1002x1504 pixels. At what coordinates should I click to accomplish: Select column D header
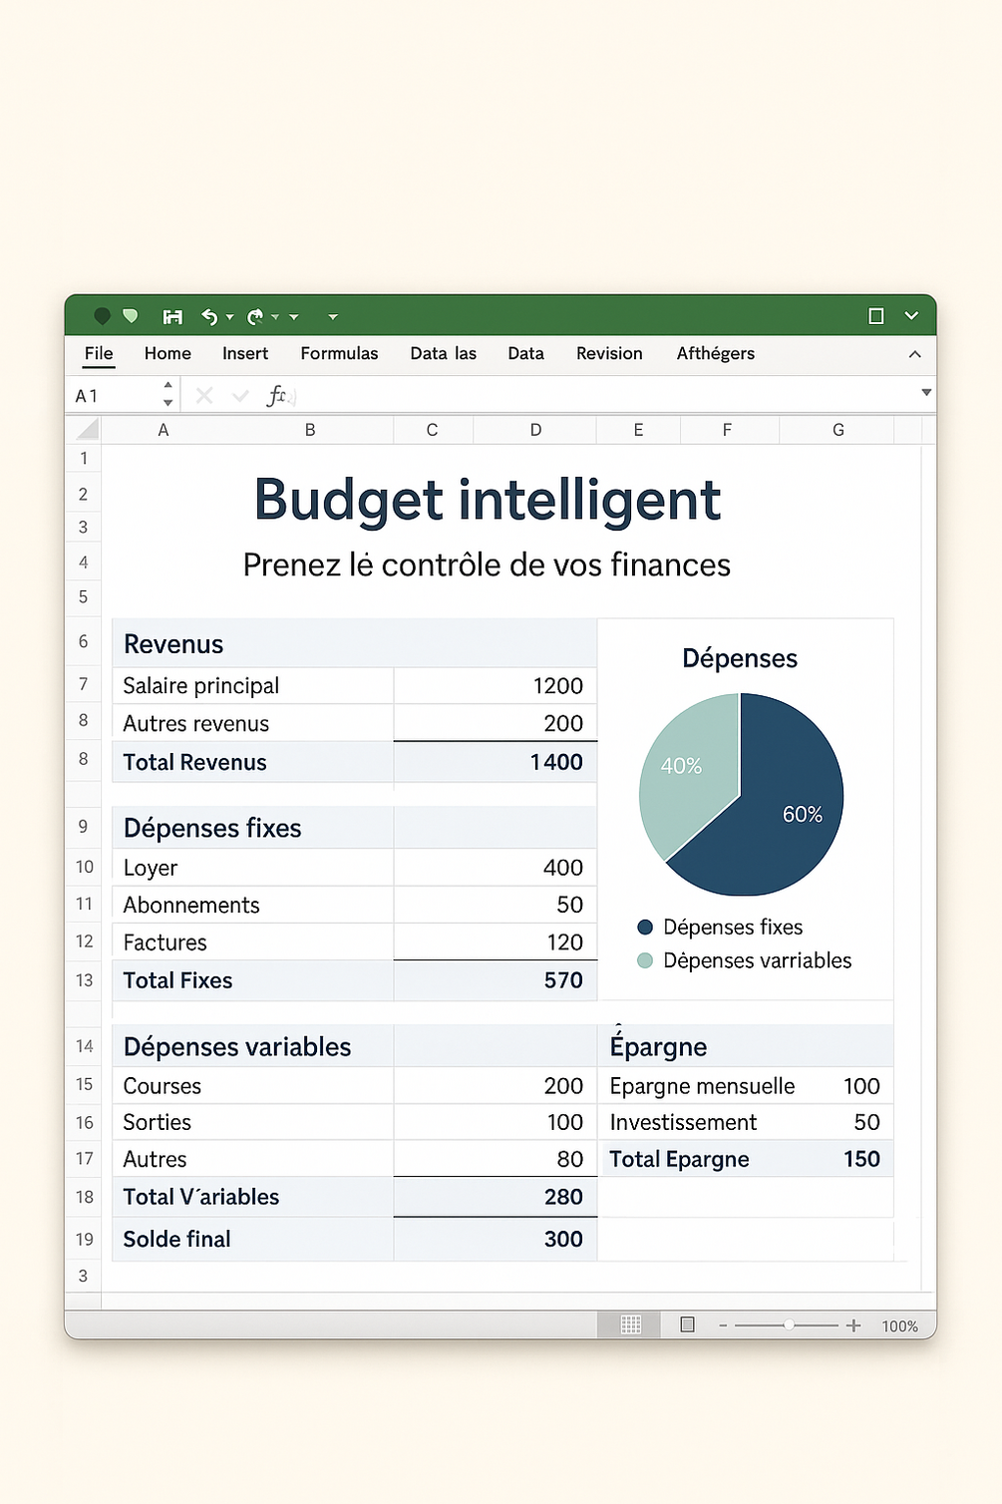pyautogui.click(x=535, y=430)
